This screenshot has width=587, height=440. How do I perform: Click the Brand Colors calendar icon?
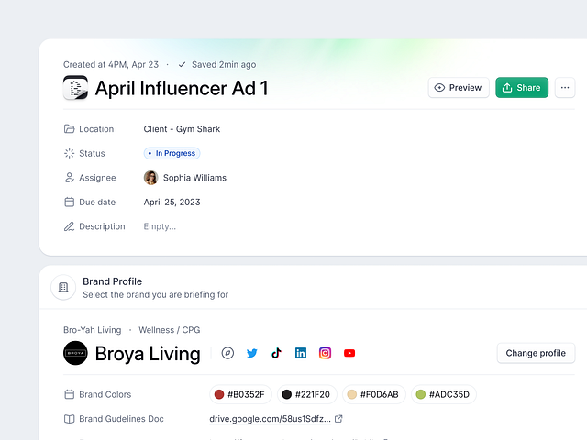tap(70, 394)
